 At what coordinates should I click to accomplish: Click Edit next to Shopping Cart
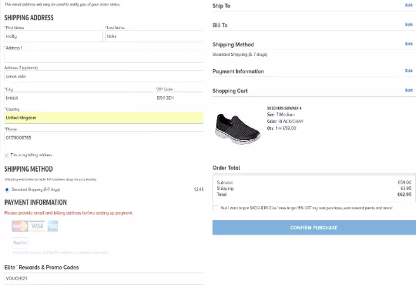409,90
